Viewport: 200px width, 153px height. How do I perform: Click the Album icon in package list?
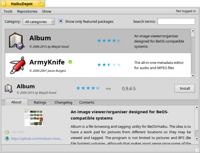pos(16,41)
